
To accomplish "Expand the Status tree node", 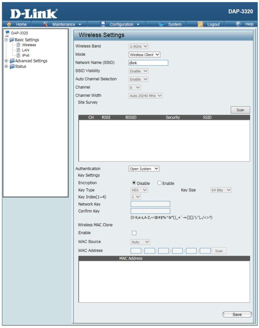I will [x=6, y=66].
